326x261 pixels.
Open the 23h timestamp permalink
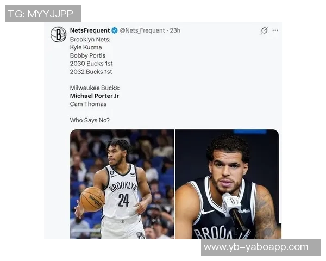175,30
